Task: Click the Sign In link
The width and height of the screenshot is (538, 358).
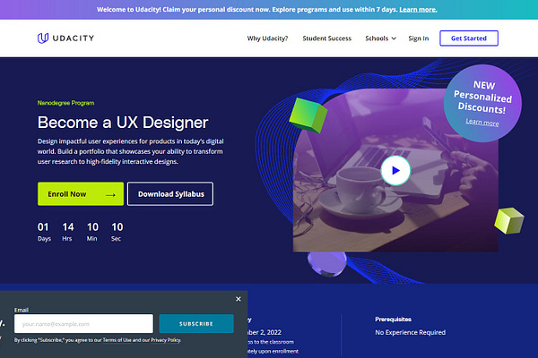Action: point(419,38)
